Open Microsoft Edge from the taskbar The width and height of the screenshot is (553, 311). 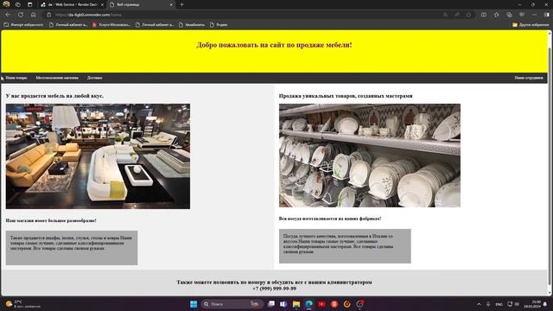point(309,304)
